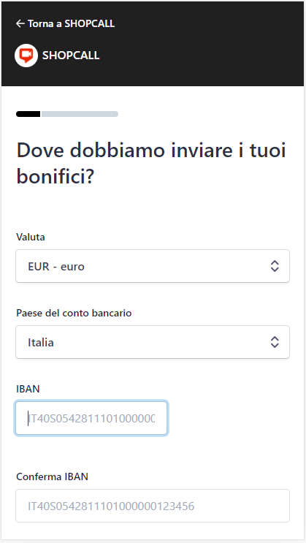The height and width of the screenshot is (543, 306).
Task: Open the 'Paese del conto bancario' dropdown
Action: [153, 342]
